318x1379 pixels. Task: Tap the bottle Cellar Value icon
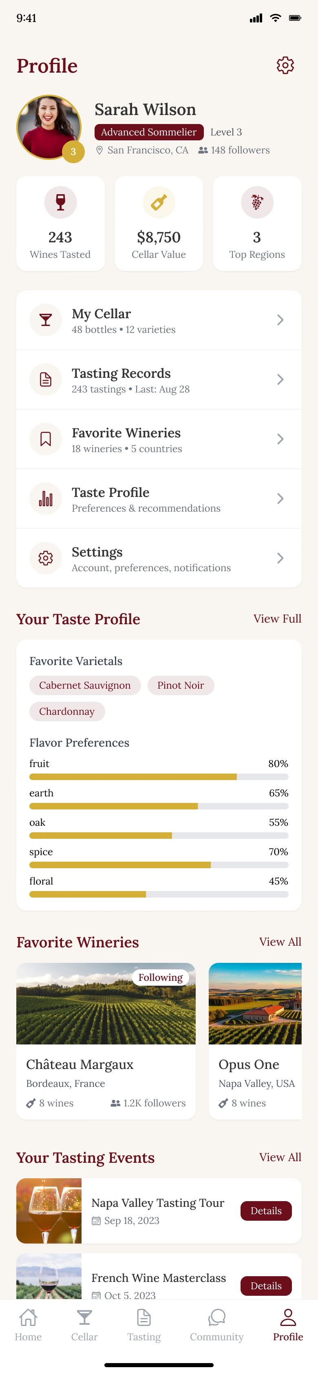pos(159,202)
